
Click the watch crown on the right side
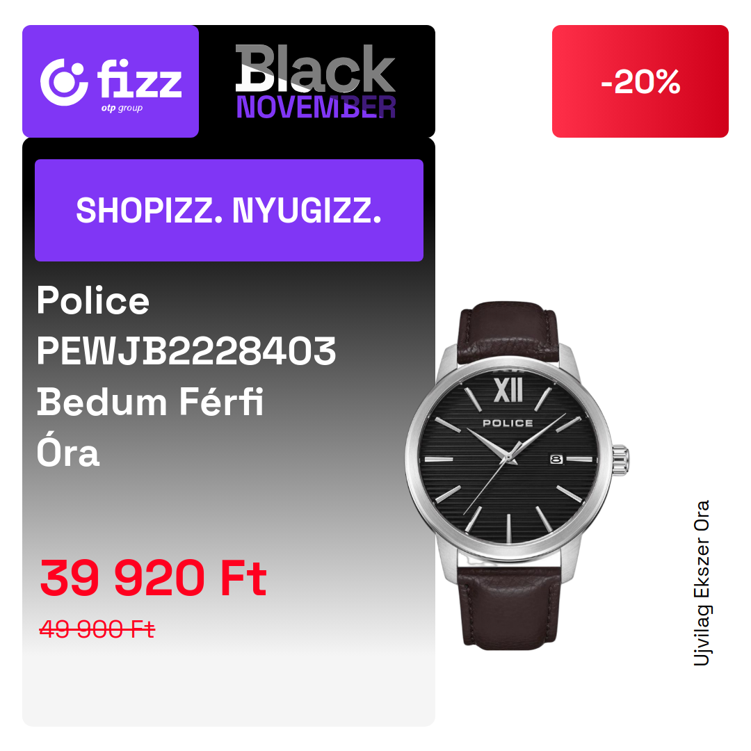tap(621, 460)
